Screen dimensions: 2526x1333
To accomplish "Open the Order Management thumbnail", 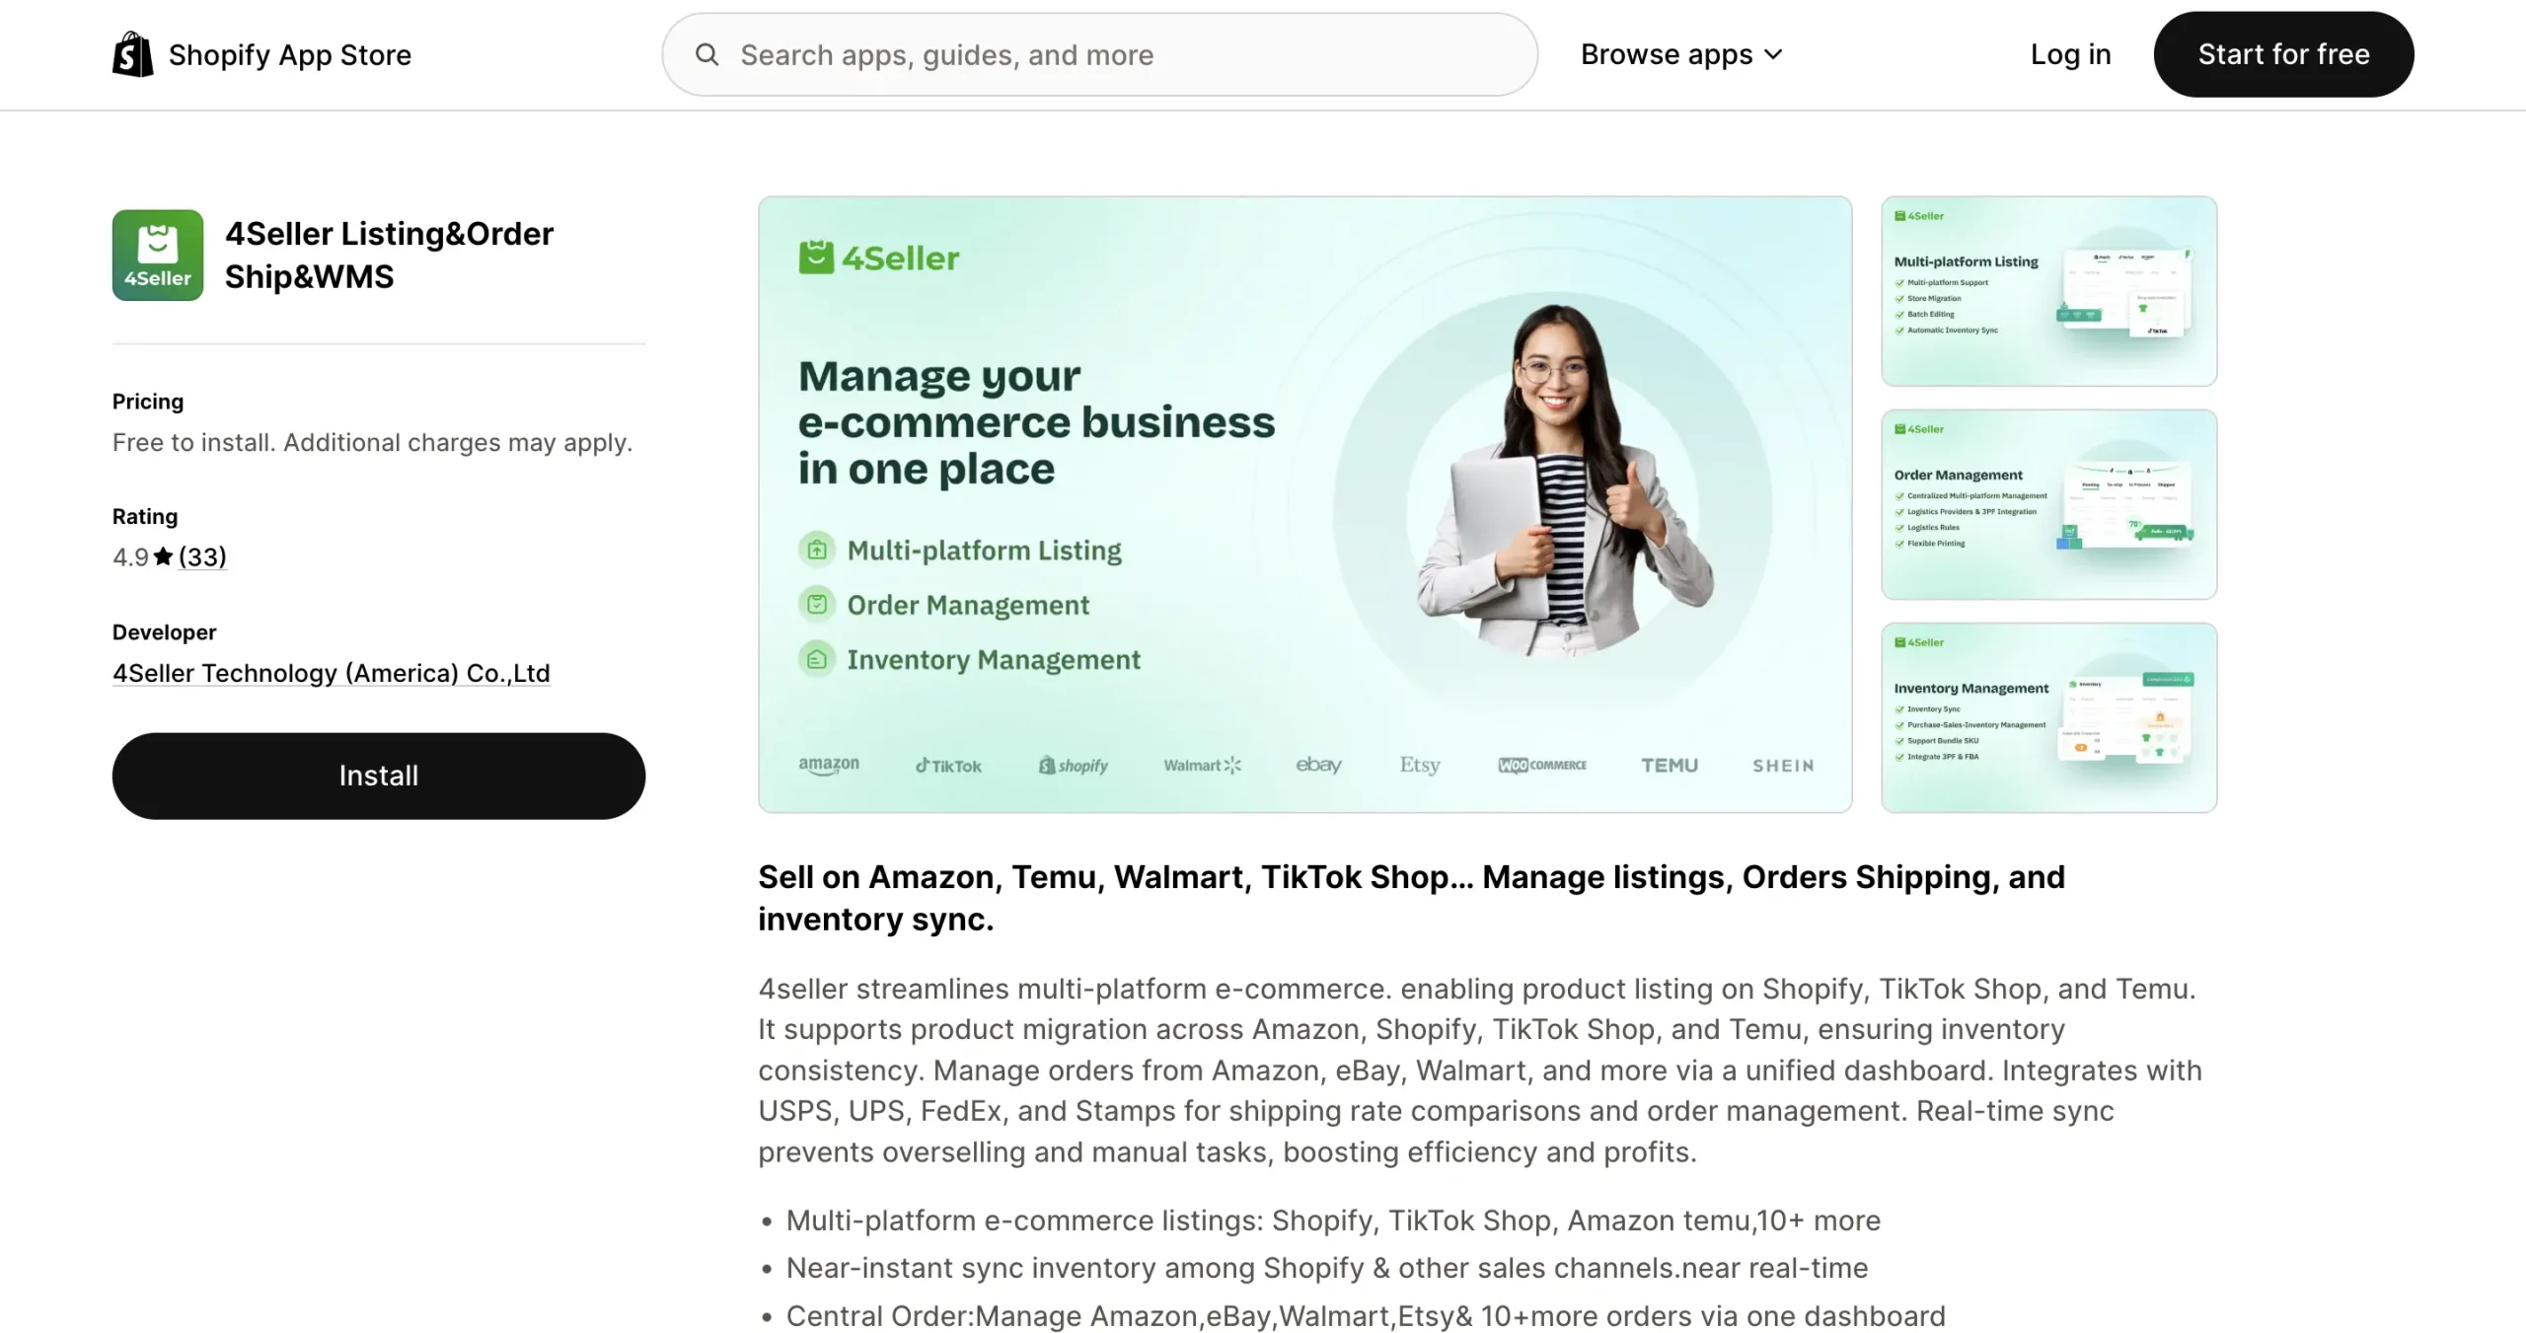I will [x=2048, y=504].
